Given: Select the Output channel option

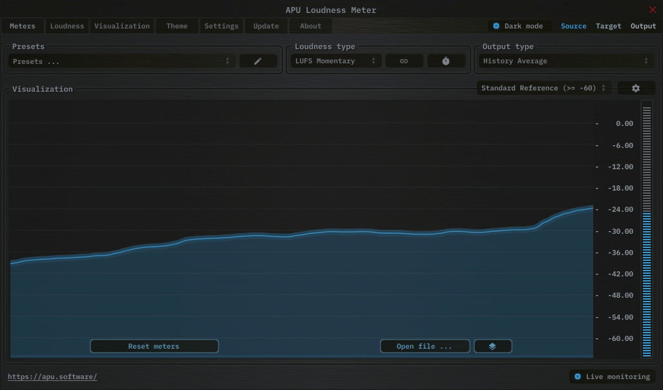Looking at the screenshot, I should click(x=643, y=26).
